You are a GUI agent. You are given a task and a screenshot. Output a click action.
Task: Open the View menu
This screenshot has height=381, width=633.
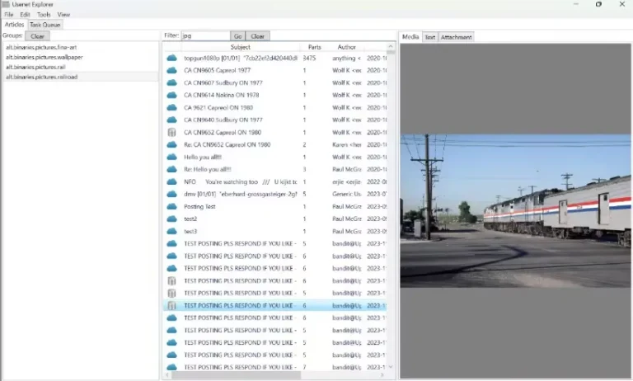pos(63,15)
